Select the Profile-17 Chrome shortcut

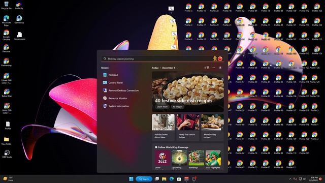201,22
